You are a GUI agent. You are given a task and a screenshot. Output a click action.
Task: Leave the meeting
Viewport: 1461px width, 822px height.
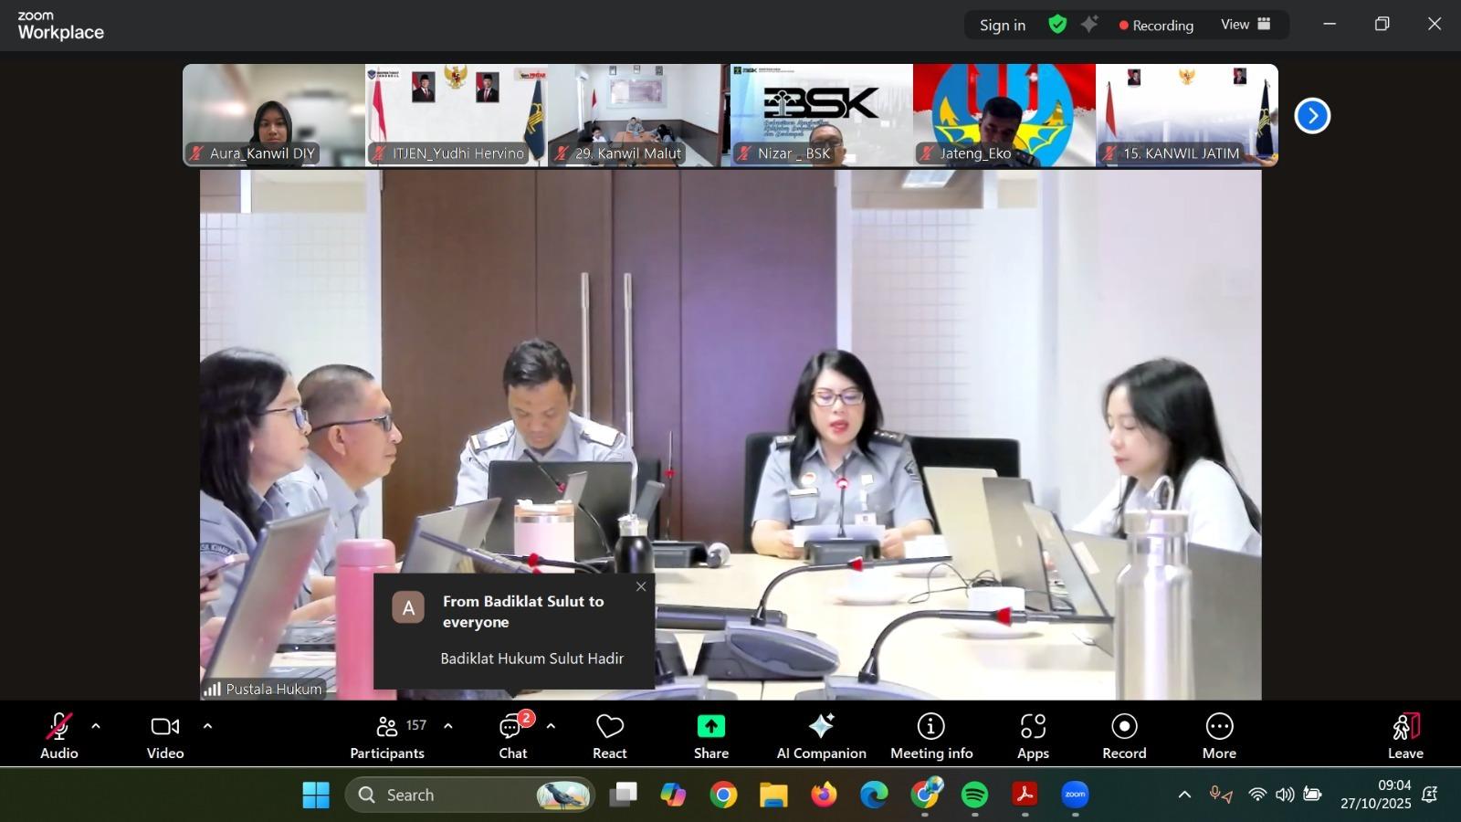click(x=1404, y=736)
